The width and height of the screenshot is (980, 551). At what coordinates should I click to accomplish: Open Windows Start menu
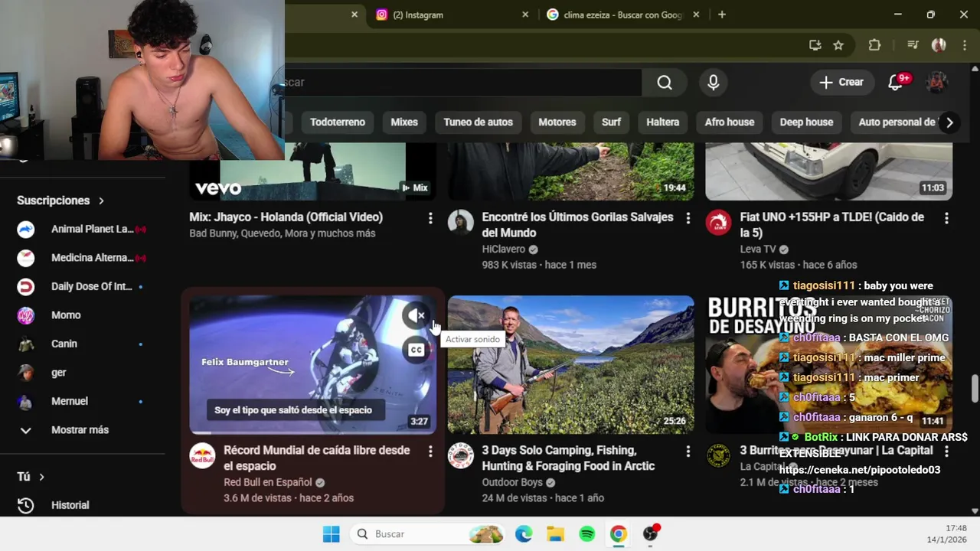pos(332,534)
